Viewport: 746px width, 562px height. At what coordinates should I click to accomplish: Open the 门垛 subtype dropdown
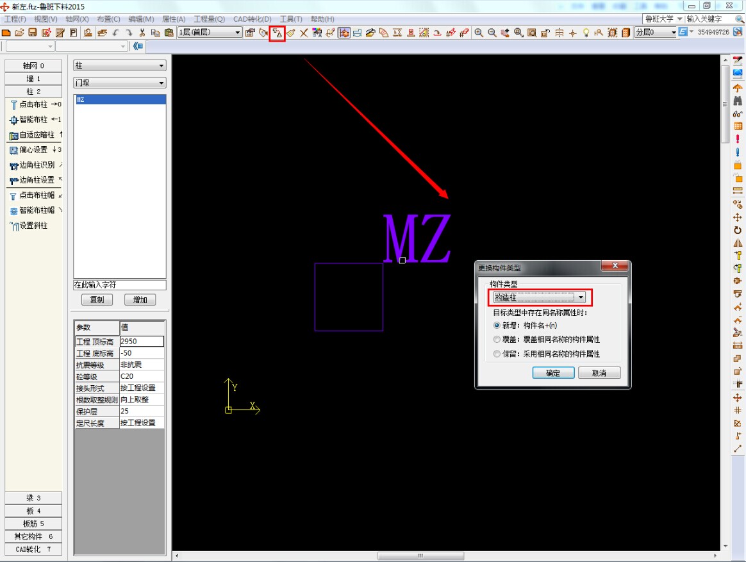[119, 83]
